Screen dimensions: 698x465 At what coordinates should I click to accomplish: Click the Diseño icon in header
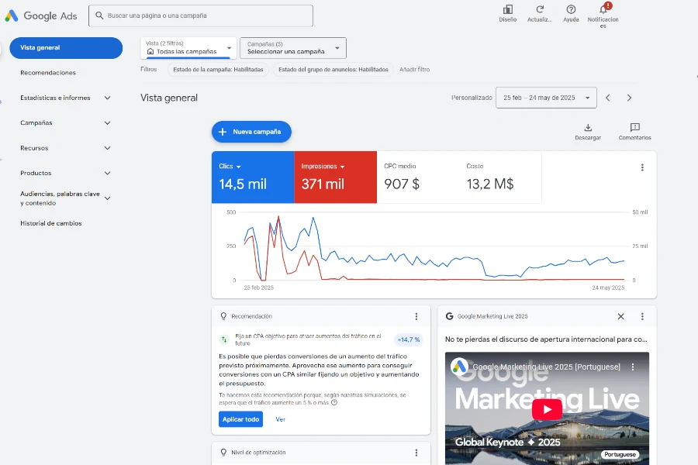508,10
